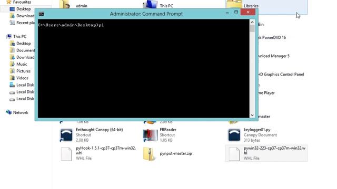Open the Network icon in sidebar
Screen dimensions: 337x189
[9, 112]
